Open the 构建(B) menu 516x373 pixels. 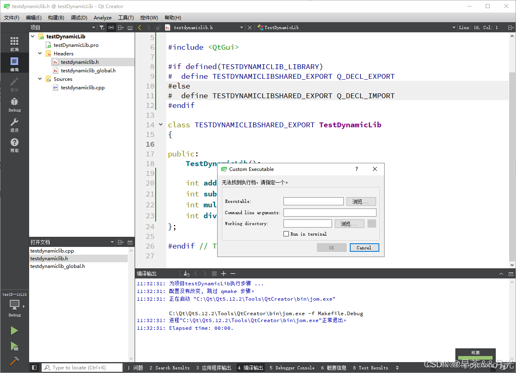click(56, 17)
